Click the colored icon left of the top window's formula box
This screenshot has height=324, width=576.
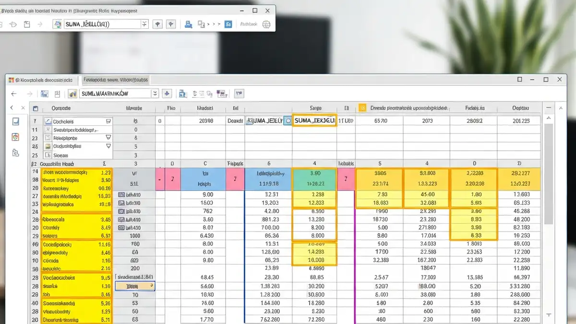58,24
